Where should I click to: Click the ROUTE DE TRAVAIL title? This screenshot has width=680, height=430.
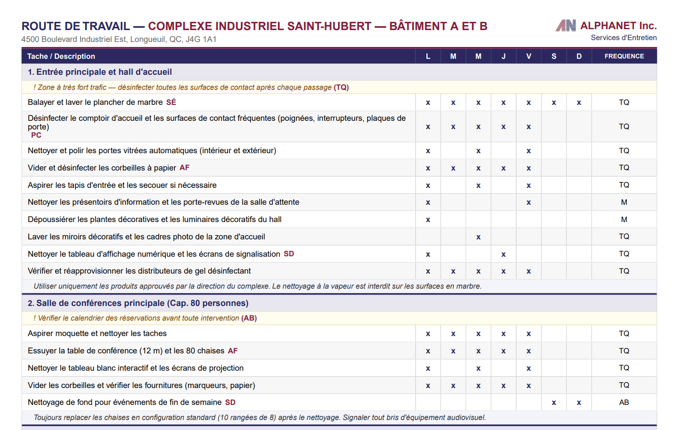[76, 26]
